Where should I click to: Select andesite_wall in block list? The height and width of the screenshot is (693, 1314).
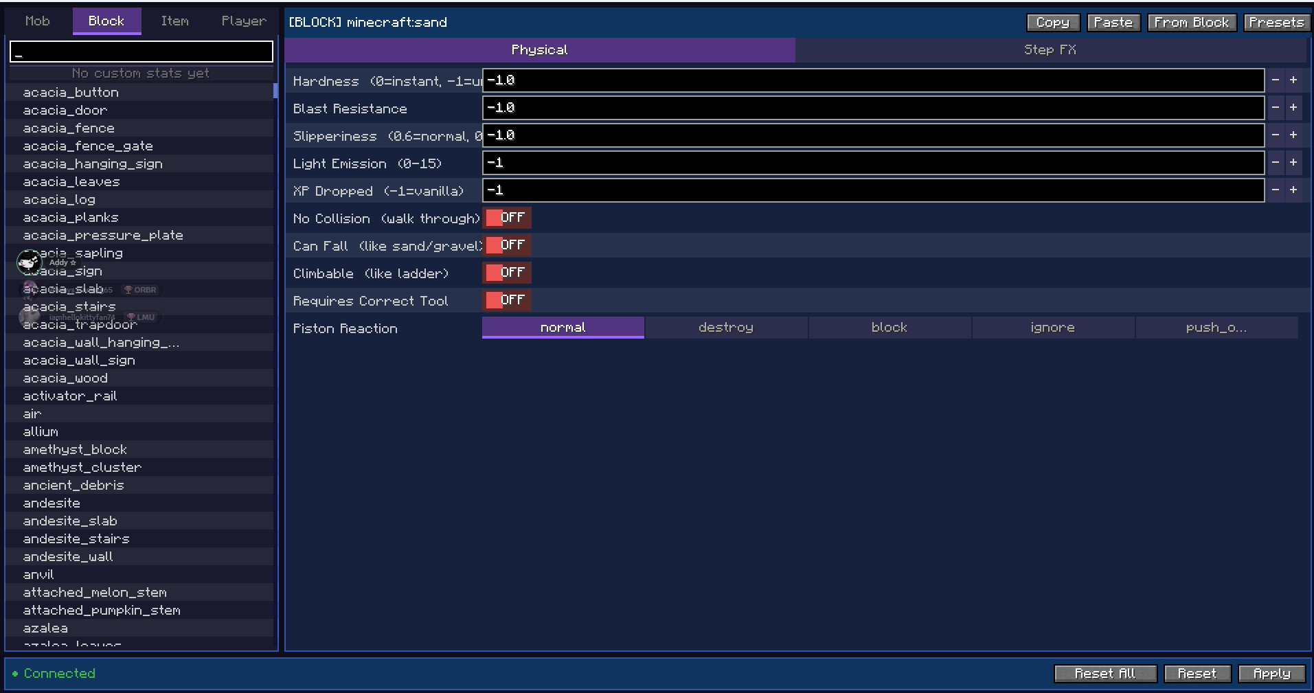point(139,556)
